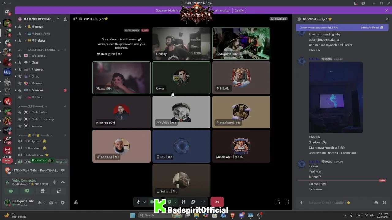Open Join the Adult zone voice channel
392x220 pixels.
click(42, 155)
